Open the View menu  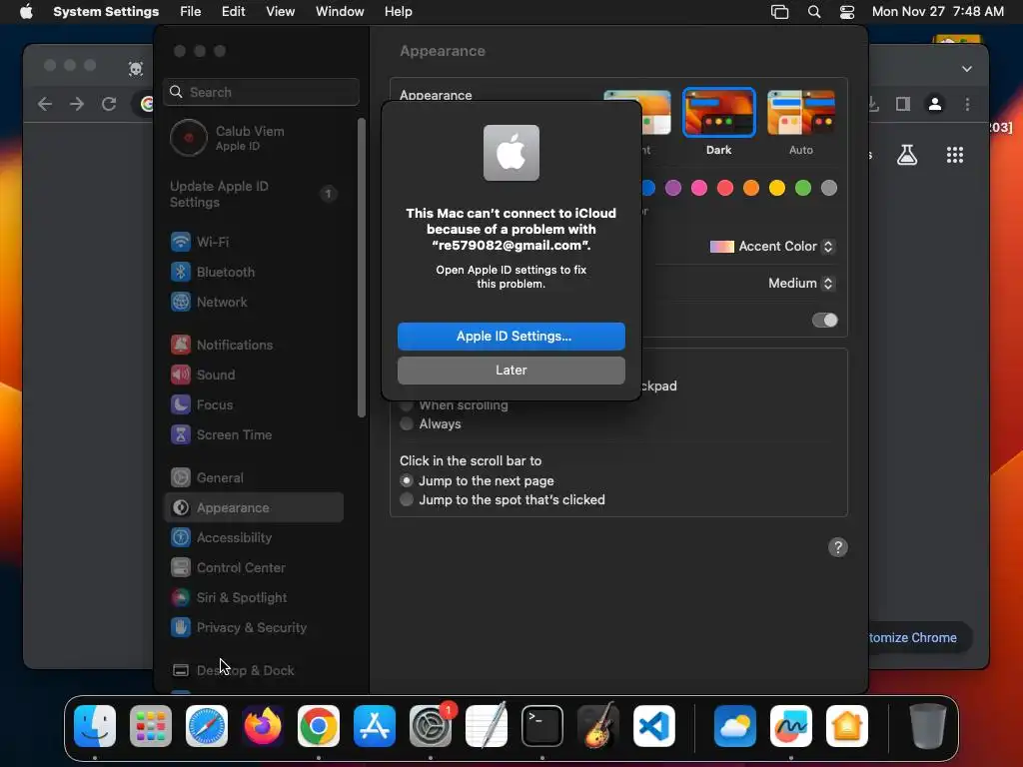click(x=280, y=12)
